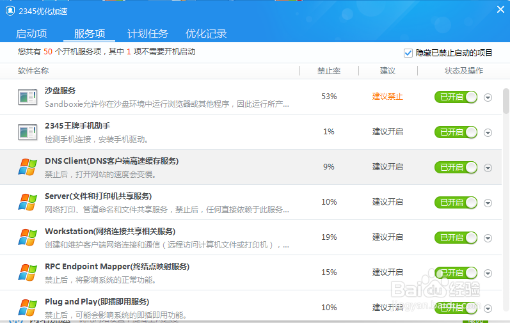Viewport: 510px width, 323px height.
Task: Click the Sandboxie description text
Action: (167, 104)
